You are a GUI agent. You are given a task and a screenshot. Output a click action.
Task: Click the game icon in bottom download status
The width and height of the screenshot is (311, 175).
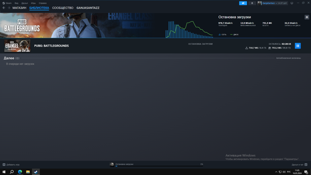coord(112,164)
